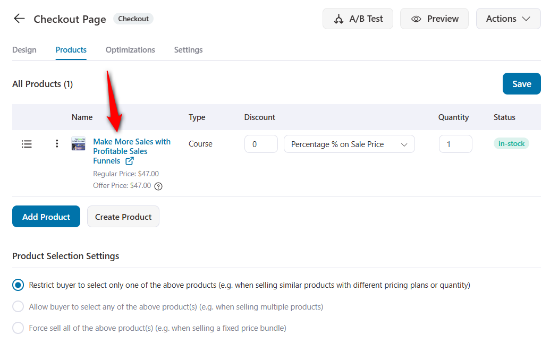Expand the Actions dropdown
This screenshot has height=343, width=550.
click(x=508, y=19)
